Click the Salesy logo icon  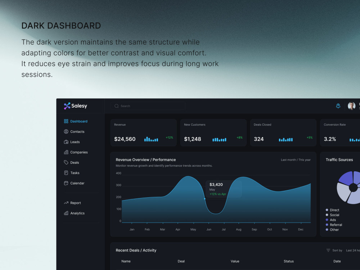tap(67, 106)
